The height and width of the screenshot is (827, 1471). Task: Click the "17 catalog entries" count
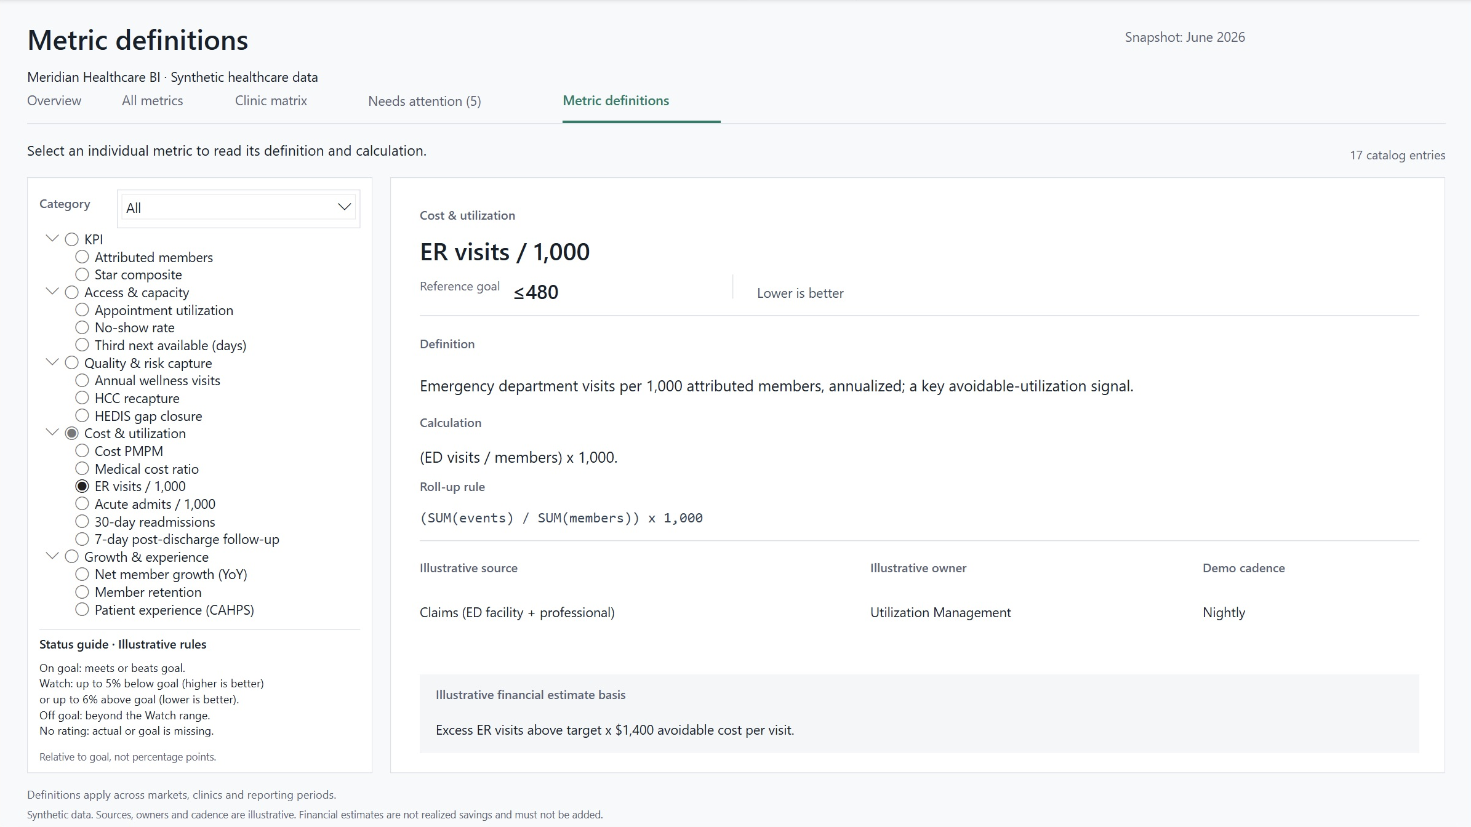[1397, 156]
